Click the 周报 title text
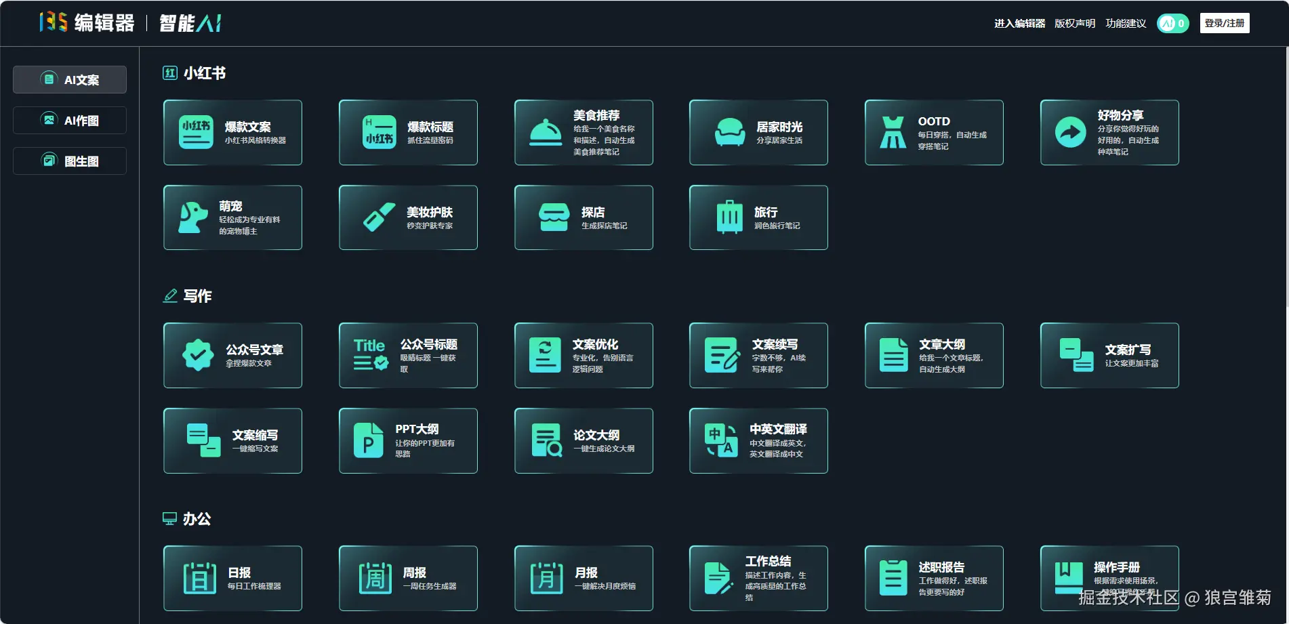The width and height of the screenshot is (1289, 624). click(x=415, y=573)
